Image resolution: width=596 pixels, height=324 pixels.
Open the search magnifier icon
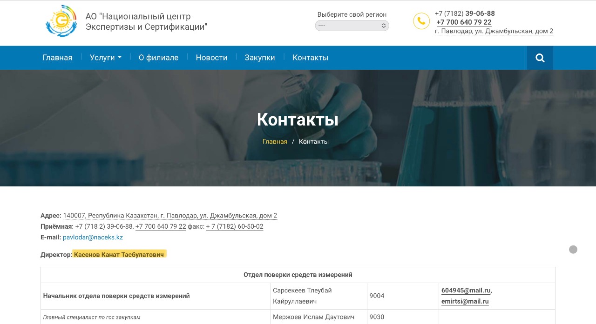tap(540, 58)
